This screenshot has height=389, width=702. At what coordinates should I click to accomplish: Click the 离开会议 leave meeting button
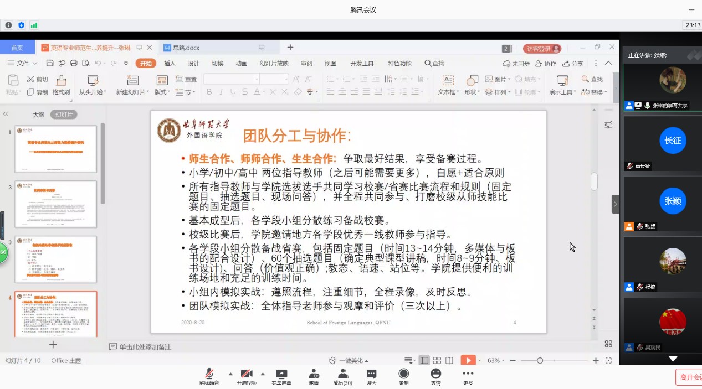pyautogui.click(x=690, y=377)
